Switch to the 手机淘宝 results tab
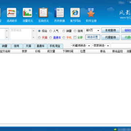 (x=55, y=46)
